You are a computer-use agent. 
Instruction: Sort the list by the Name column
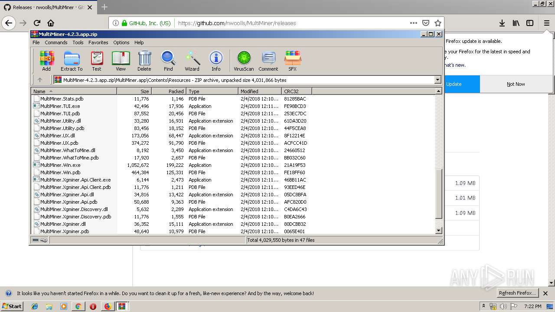coord(74,91)
